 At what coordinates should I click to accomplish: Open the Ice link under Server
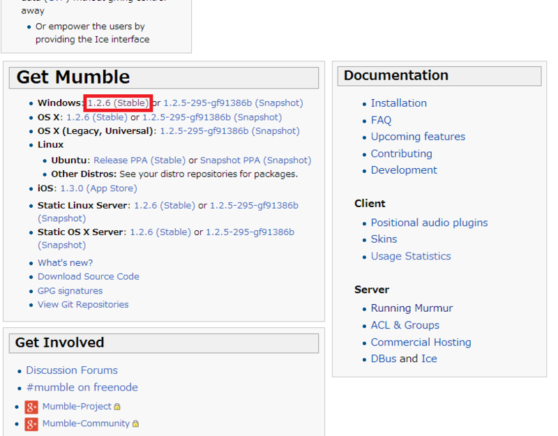coord(429,359)
